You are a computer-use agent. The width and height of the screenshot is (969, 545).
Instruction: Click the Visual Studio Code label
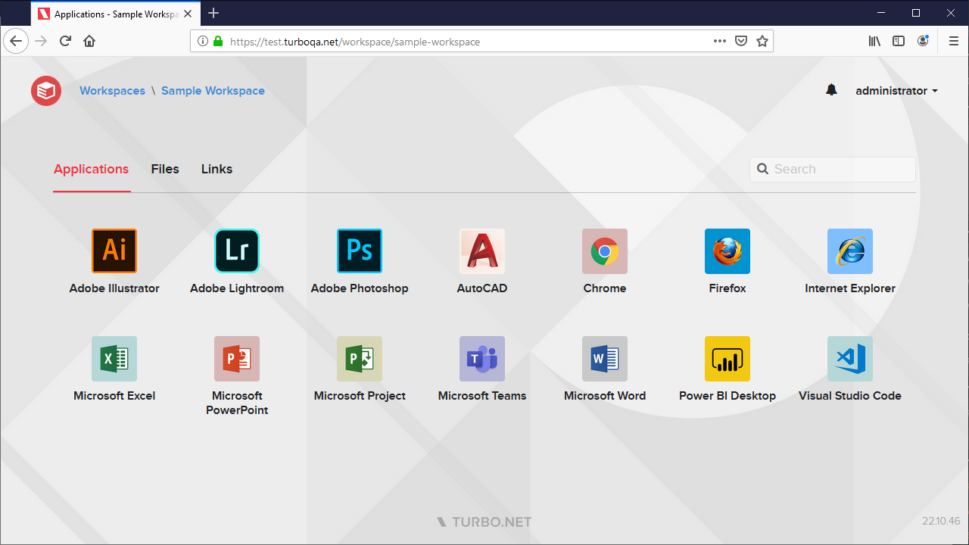click(850, 396)
